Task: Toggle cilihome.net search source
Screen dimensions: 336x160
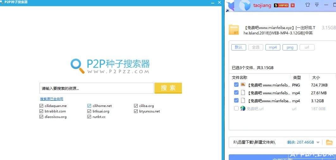Action: [89, 106]
